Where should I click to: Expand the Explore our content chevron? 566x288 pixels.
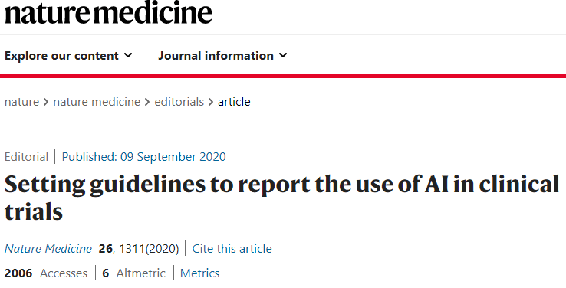point(128,55)
